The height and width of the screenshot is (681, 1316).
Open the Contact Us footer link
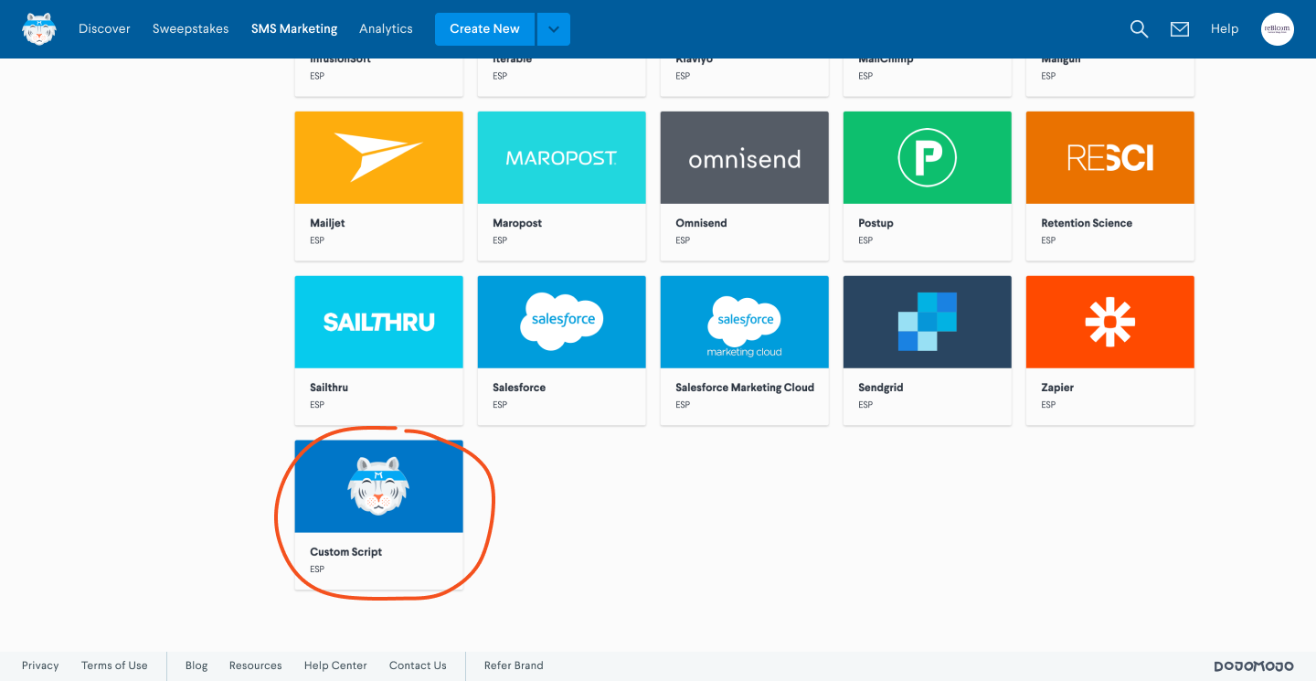418,665
